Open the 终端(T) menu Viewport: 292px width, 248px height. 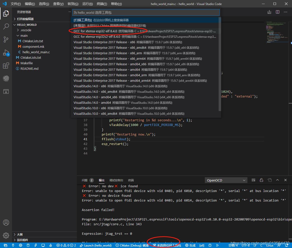pos(102,4)
